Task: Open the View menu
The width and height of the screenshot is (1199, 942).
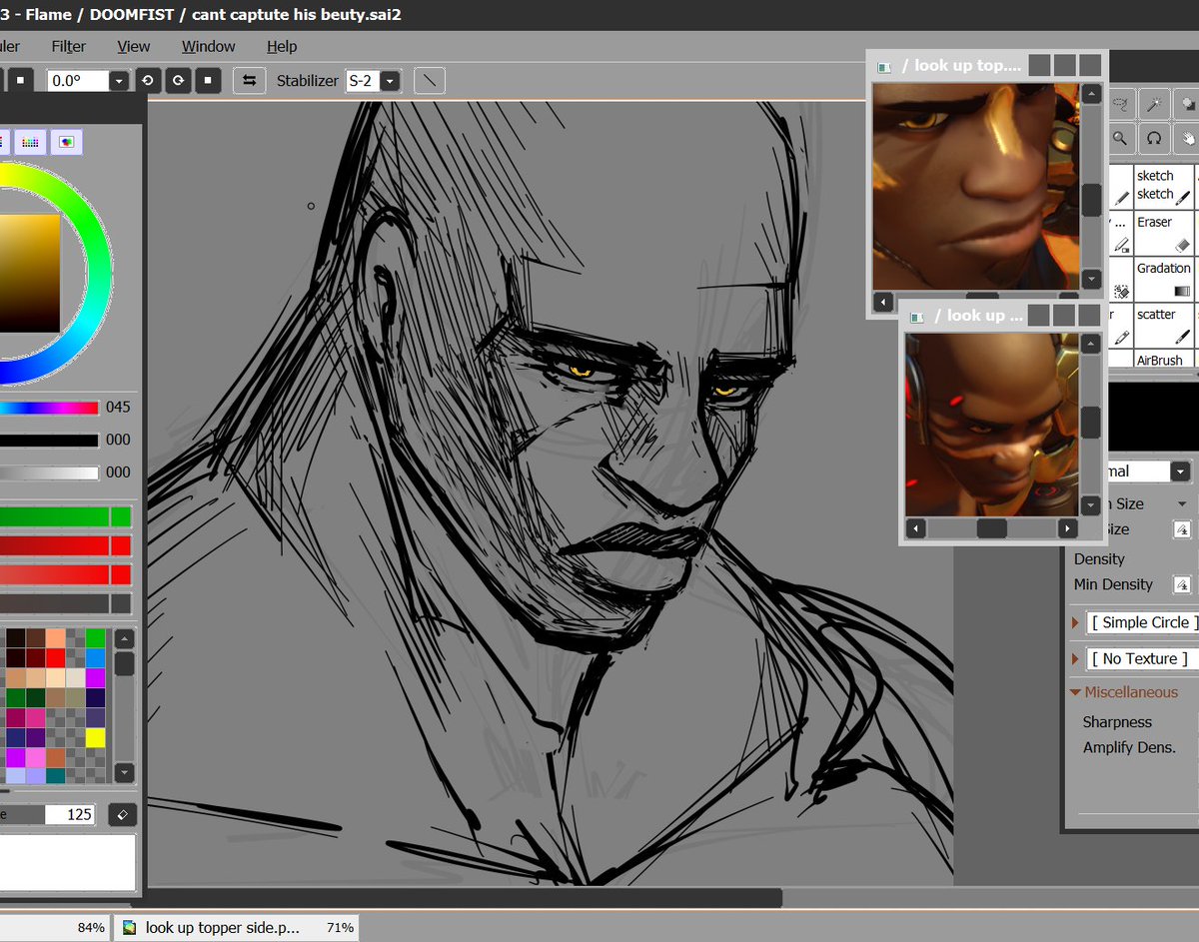Action: 133,46
